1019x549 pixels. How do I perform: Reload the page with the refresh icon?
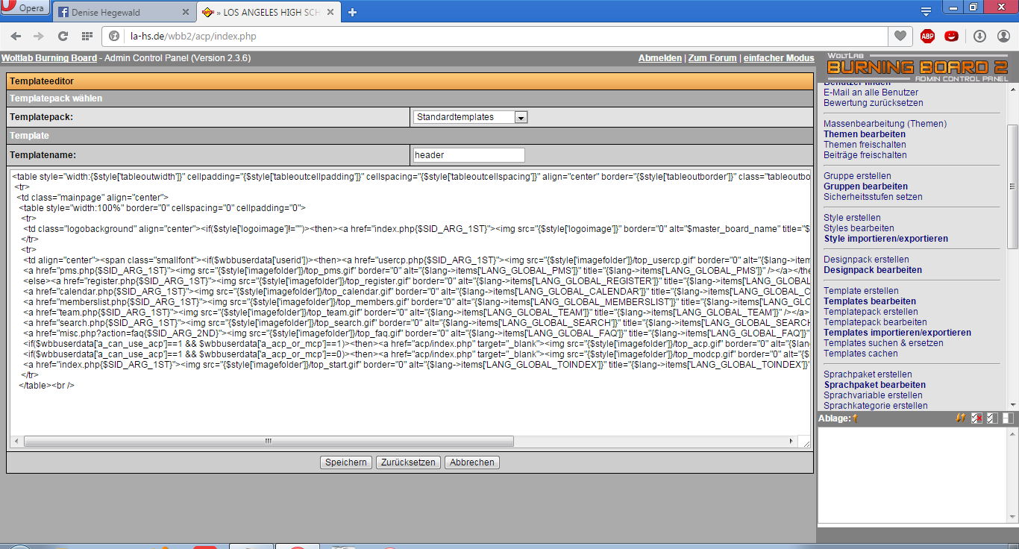click(63, 36)
